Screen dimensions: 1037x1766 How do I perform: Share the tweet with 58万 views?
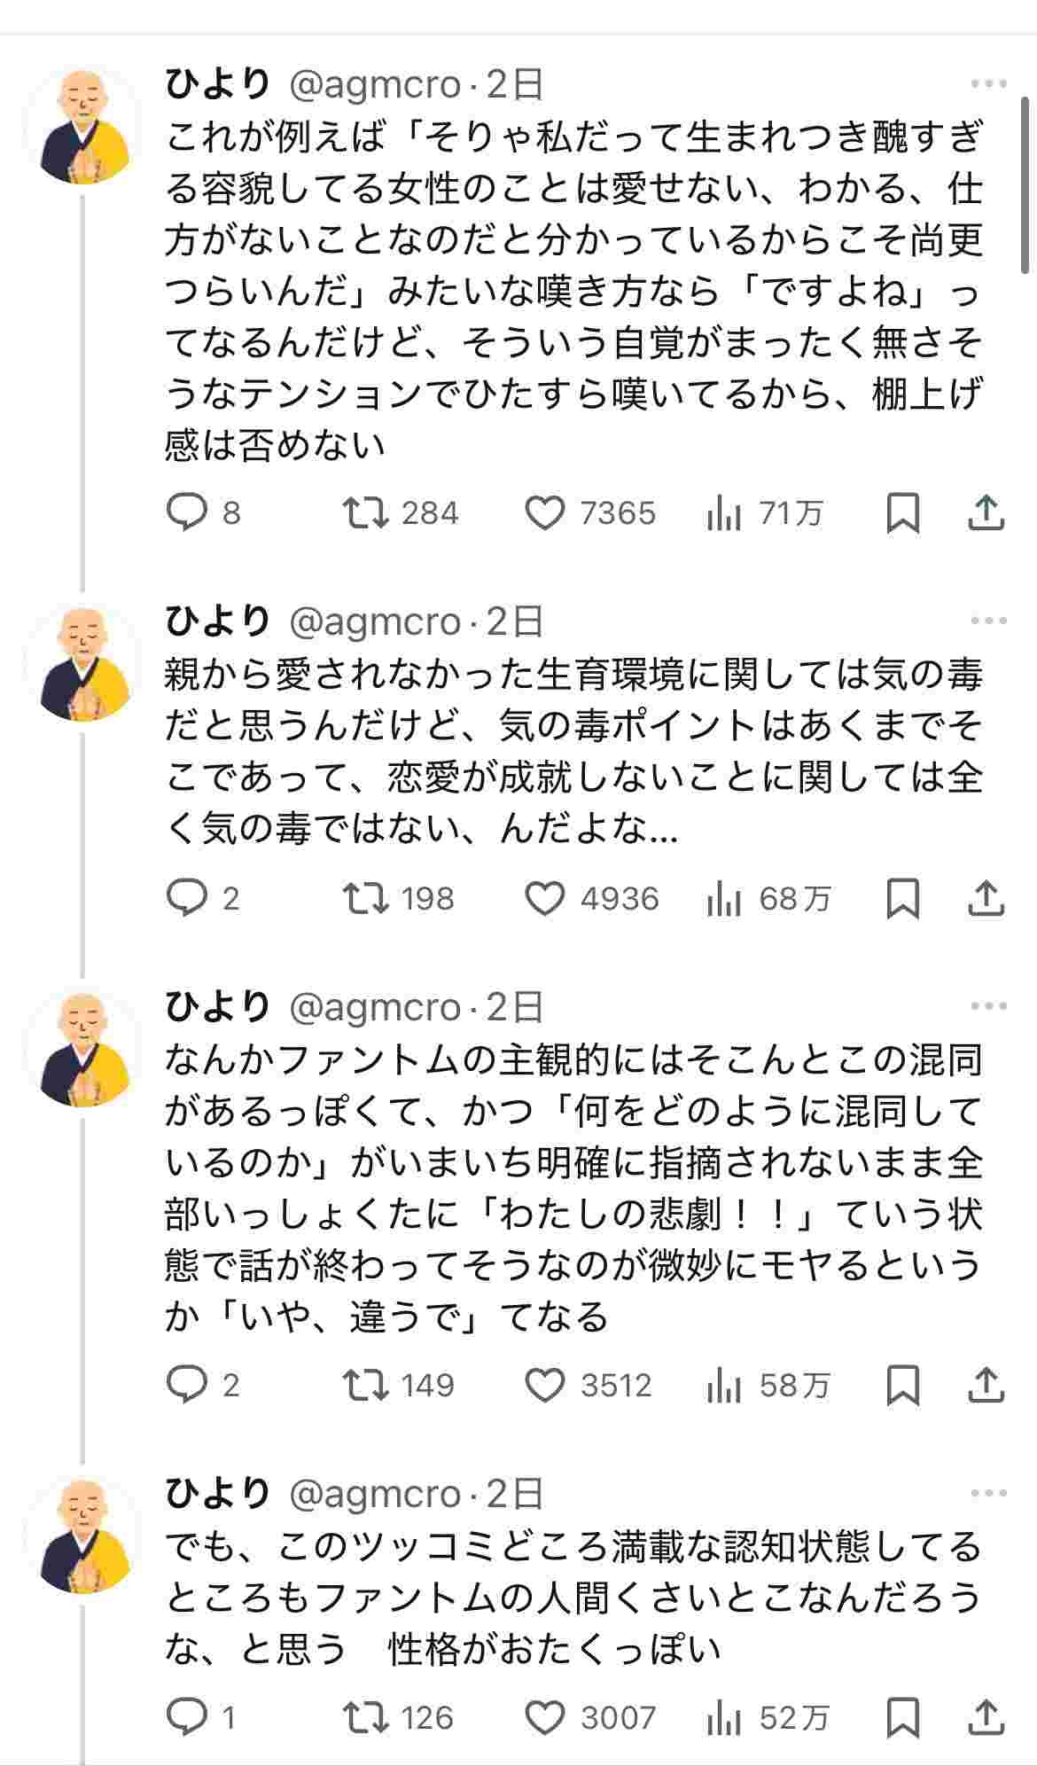click(x=986, y=1385)
